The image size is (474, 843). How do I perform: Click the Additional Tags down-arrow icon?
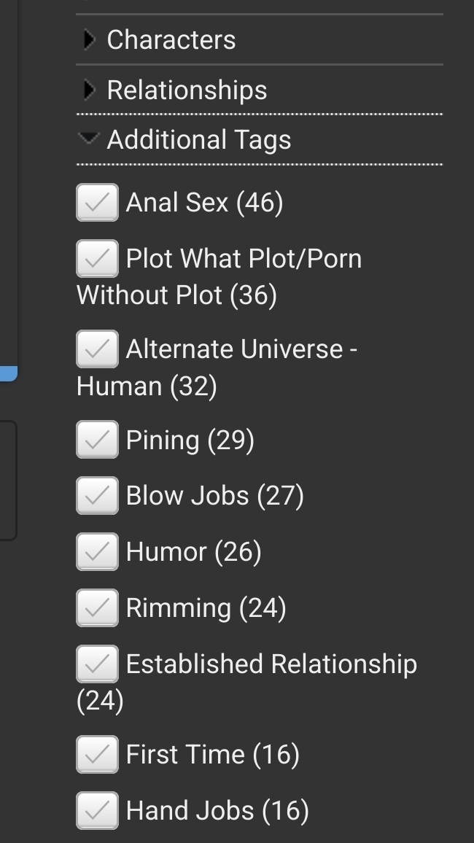click(89, 138)
